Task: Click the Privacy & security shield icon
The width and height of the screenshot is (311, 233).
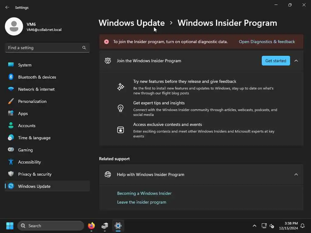Action: 11,174
